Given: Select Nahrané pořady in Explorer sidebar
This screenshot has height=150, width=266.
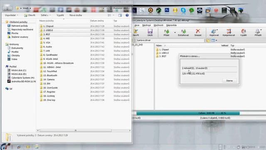Looking at the screenshot, I should click(17, 26).
